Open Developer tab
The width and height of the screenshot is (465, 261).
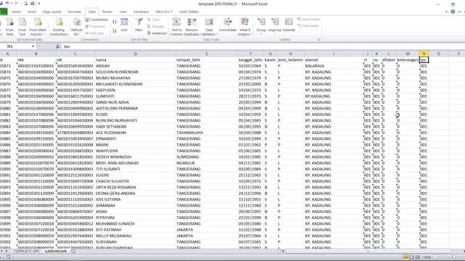(141, 12)
